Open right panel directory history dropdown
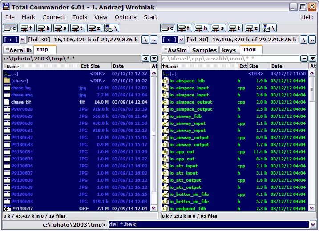 click(x=312, y=59)
